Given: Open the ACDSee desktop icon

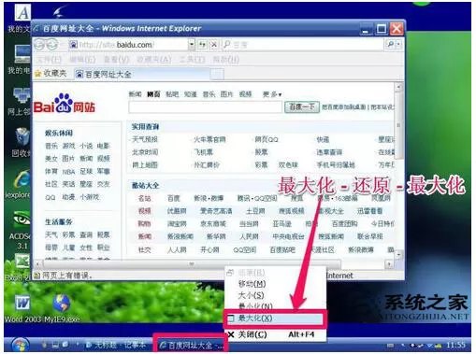Looking at the screenshot, I should [x=22, y=229].
